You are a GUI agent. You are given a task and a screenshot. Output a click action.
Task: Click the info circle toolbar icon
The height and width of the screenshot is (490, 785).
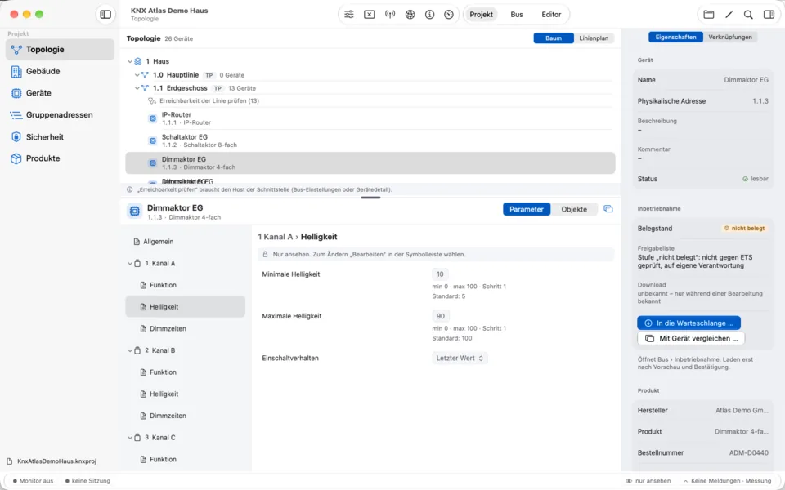(x=429, y=15)
